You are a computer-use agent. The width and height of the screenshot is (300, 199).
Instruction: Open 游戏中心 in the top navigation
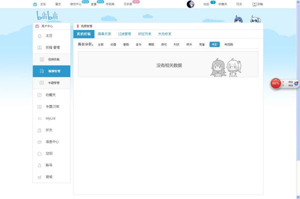click(x=76, y=4)
